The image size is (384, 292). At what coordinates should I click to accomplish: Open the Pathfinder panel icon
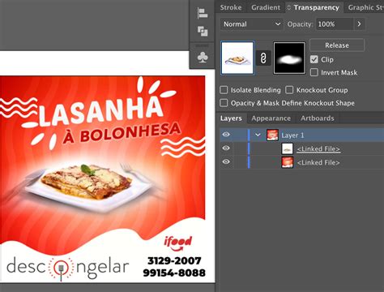coord(203,31)
